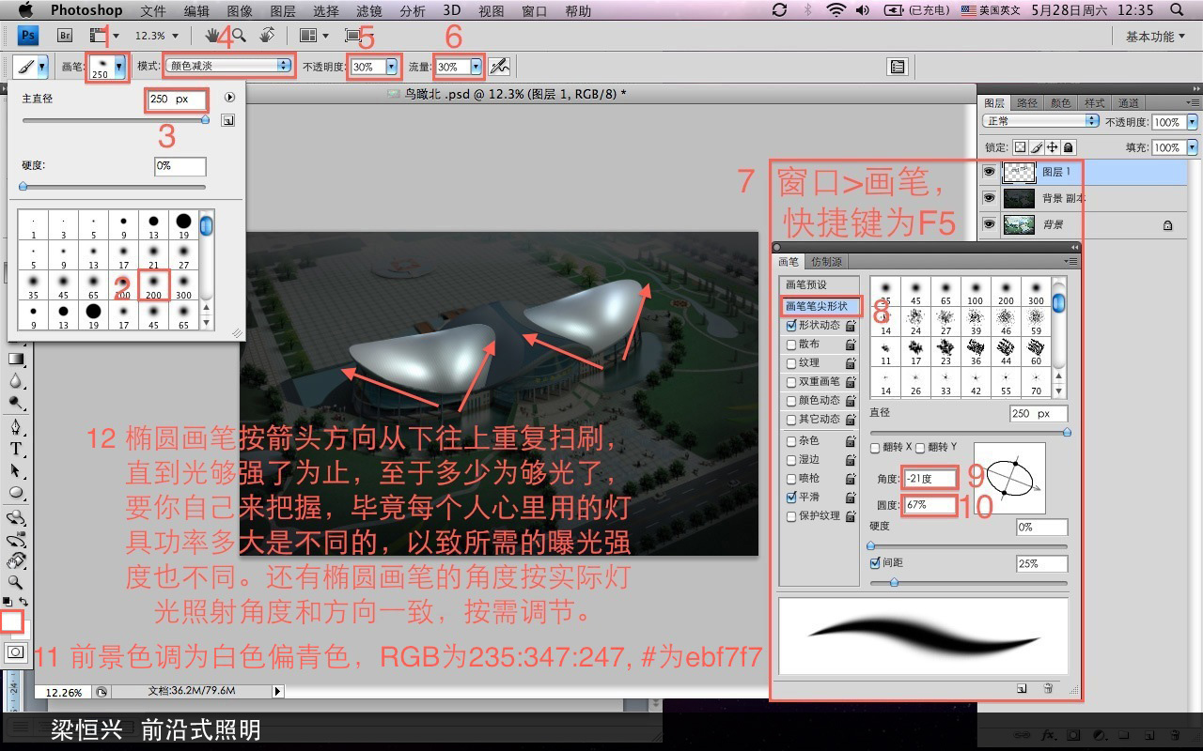Click the Zoom tool in application bar

239,36
